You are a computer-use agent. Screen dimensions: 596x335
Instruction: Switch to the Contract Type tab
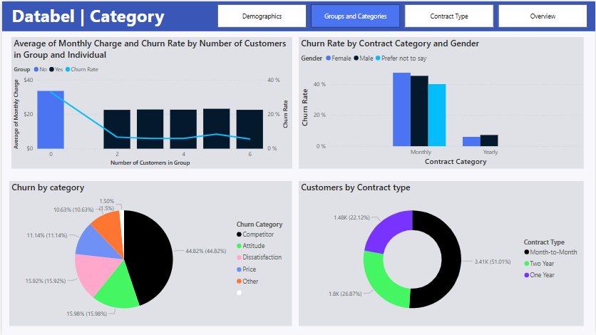(449, 16)
